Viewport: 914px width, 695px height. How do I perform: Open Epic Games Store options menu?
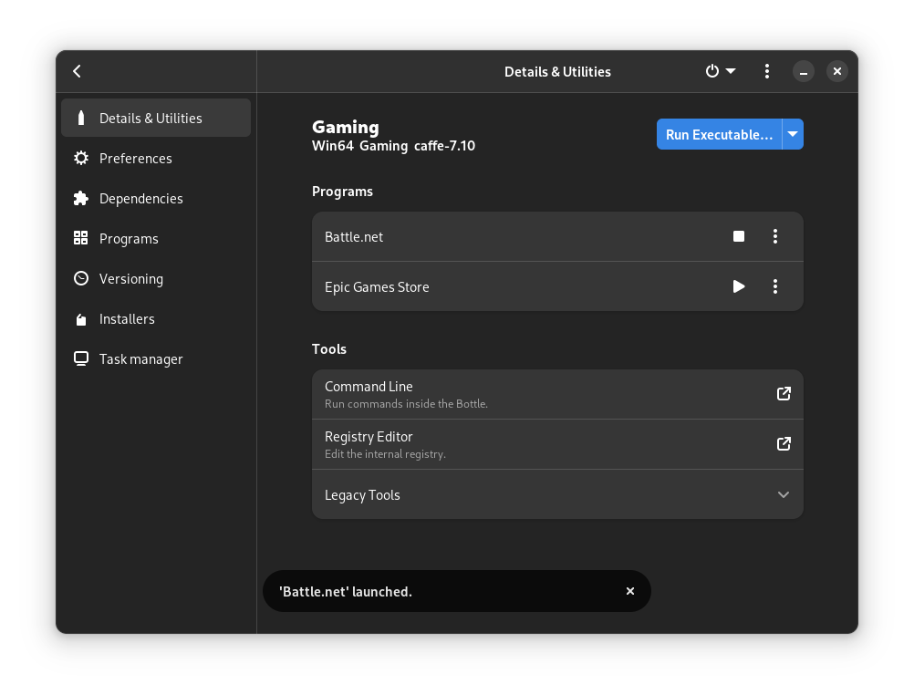(x=775, y=286)
